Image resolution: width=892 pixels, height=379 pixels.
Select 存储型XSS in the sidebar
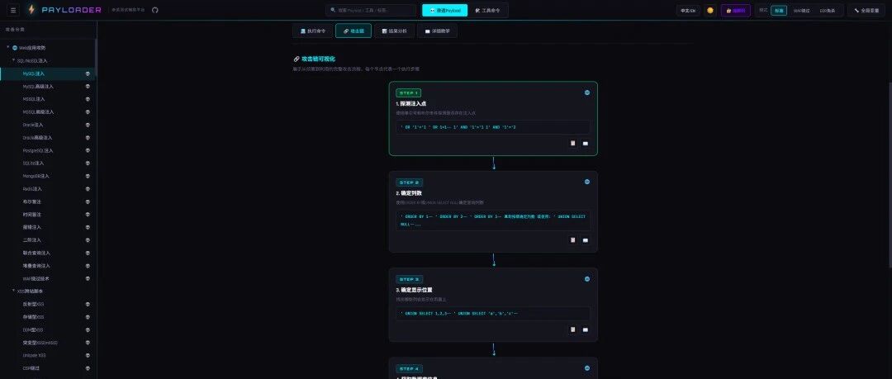(x=34, y=317)
